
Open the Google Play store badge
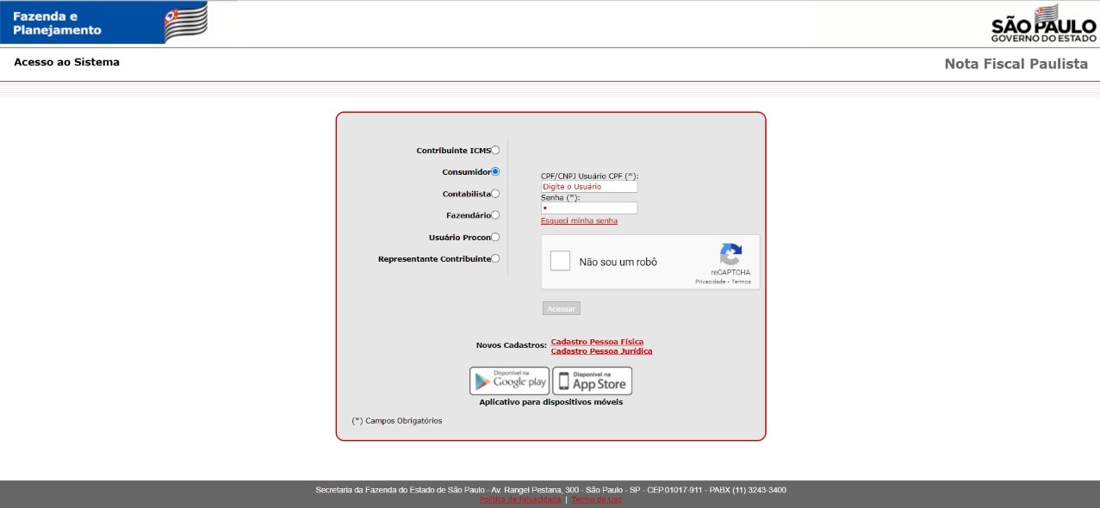pos(509,381)
